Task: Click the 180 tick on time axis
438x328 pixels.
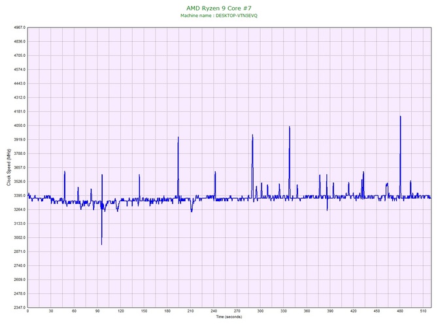Action: (167, 311)
